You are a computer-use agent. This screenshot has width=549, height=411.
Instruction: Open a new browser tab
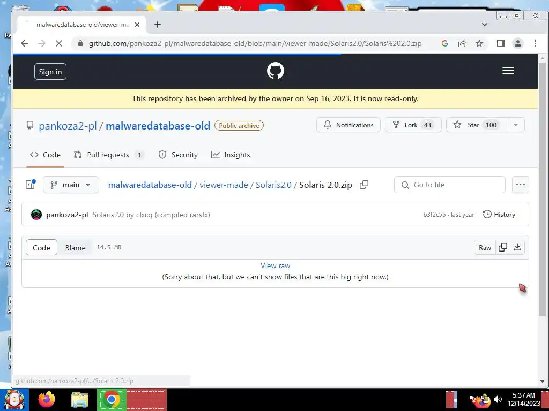point(158,25)
